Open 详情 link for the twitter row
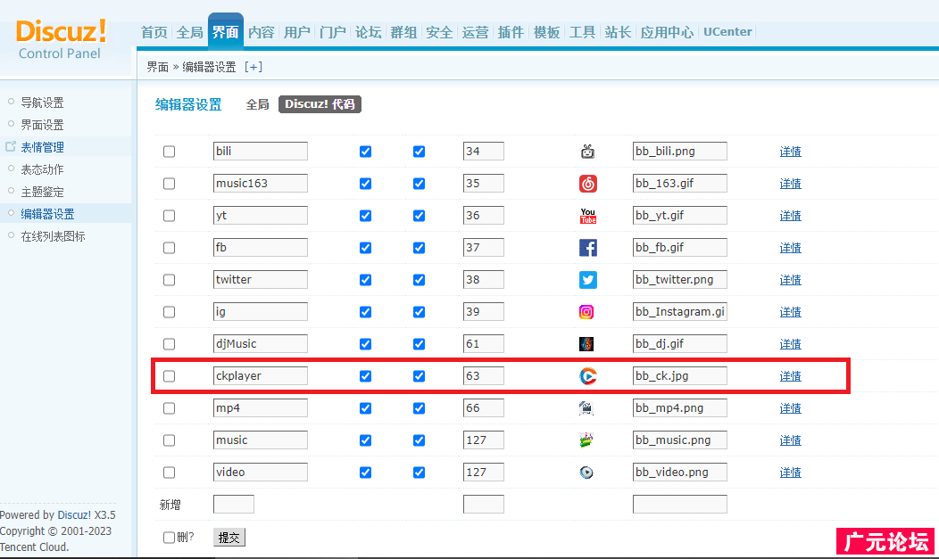The image size is (939, 559). coord(790,280)
